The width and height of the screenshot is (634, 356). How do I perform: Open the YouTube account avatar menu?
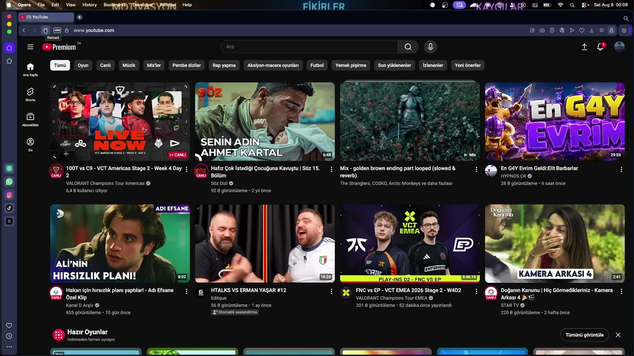[619, 46]
